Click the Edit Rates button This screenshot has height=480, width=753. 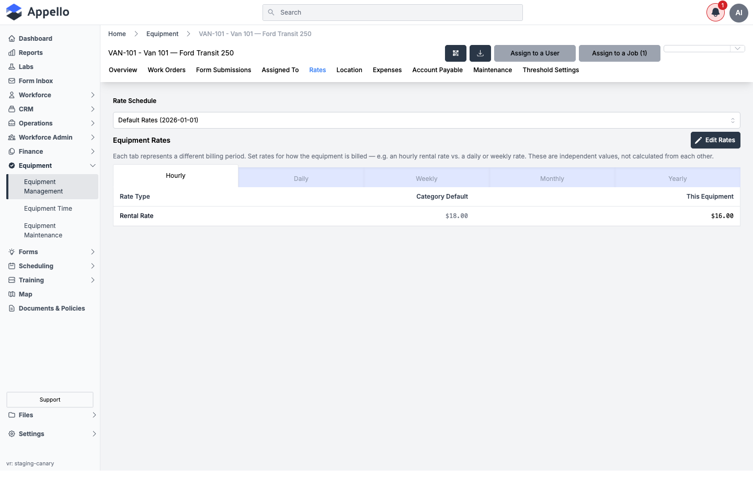coord(715,140)
